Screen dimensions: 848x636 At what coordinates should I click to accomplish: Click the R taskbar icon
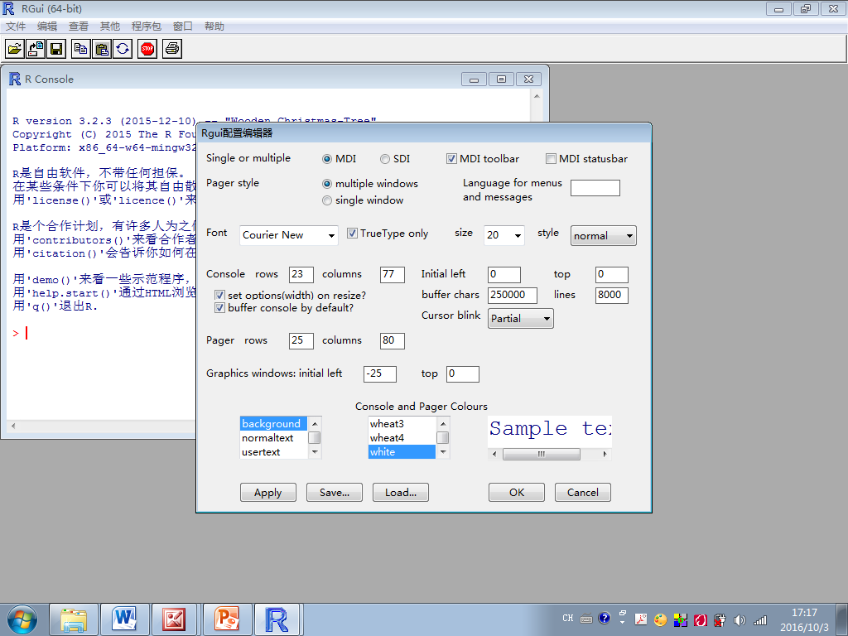(x=277, y=619)
